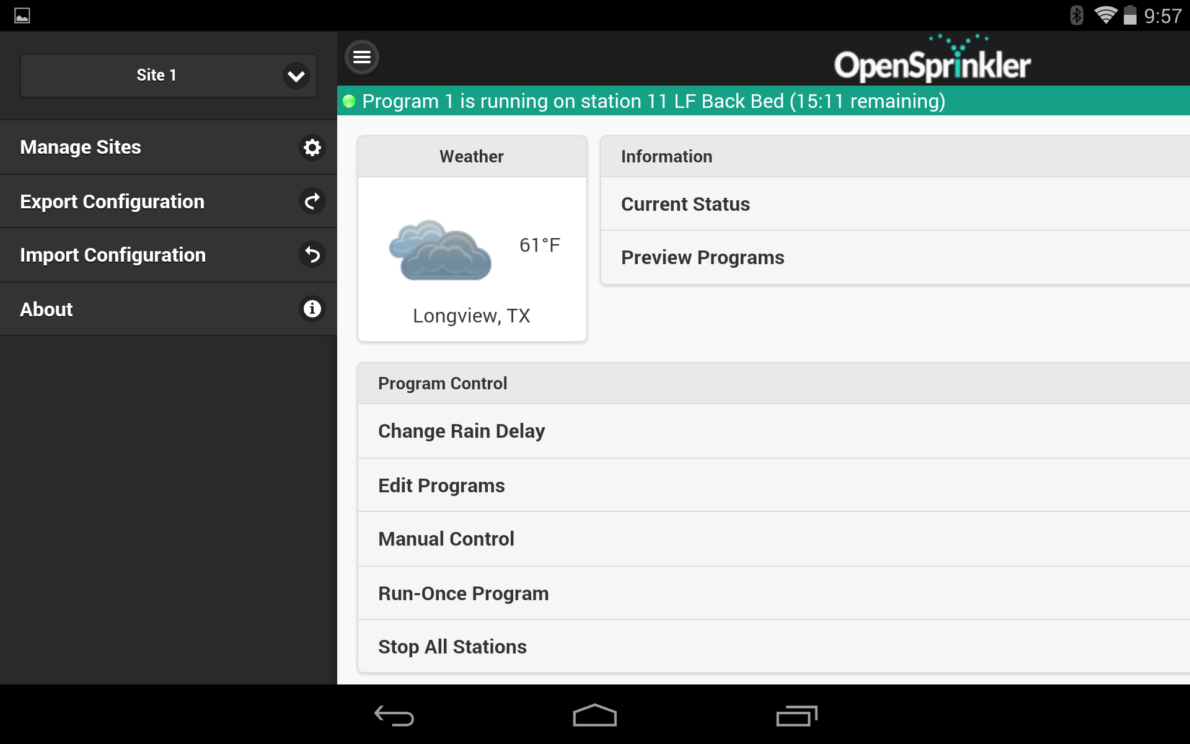
Task: Click the Manage Sites gear icon
Action: coord(312,147)
